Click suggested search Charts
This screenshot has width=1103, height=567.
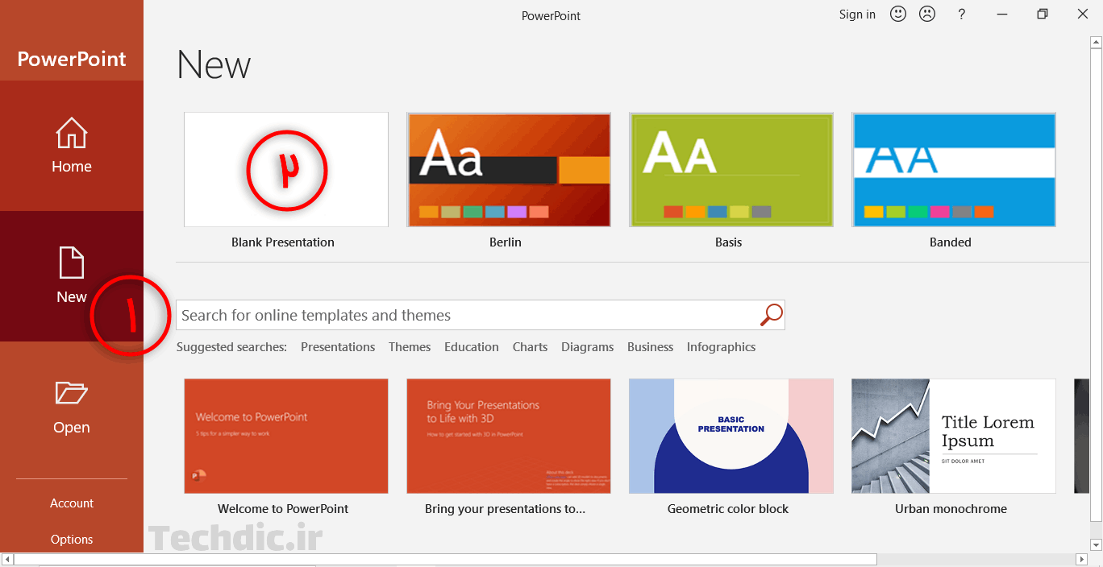pyautogui.click(x=530, y=347)
